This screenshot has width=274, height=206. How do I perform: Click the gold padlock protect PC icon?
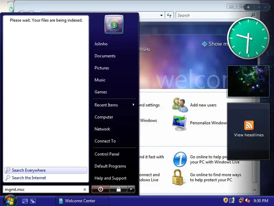pyautogui.click(x=178, y=177)
